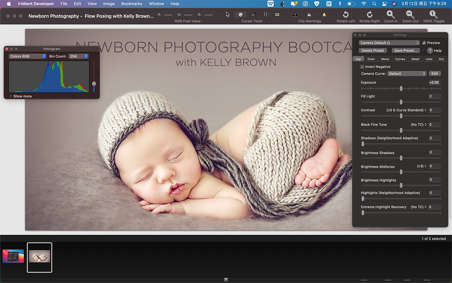Switch to the Lens tab
452x283 pixels.
[429, 59]
